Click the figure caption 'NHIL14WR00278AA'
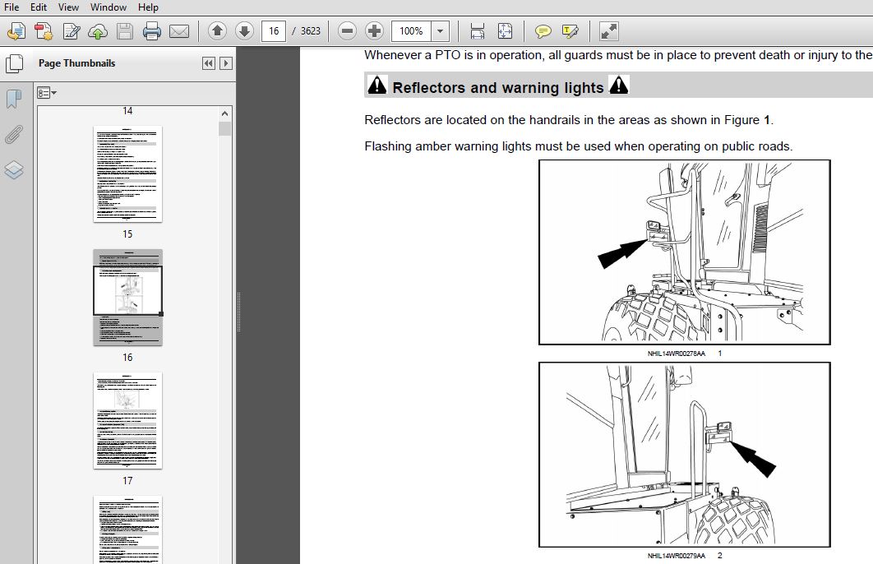The image size is (873, 564). pyautogui.click(x=676, y=354)
